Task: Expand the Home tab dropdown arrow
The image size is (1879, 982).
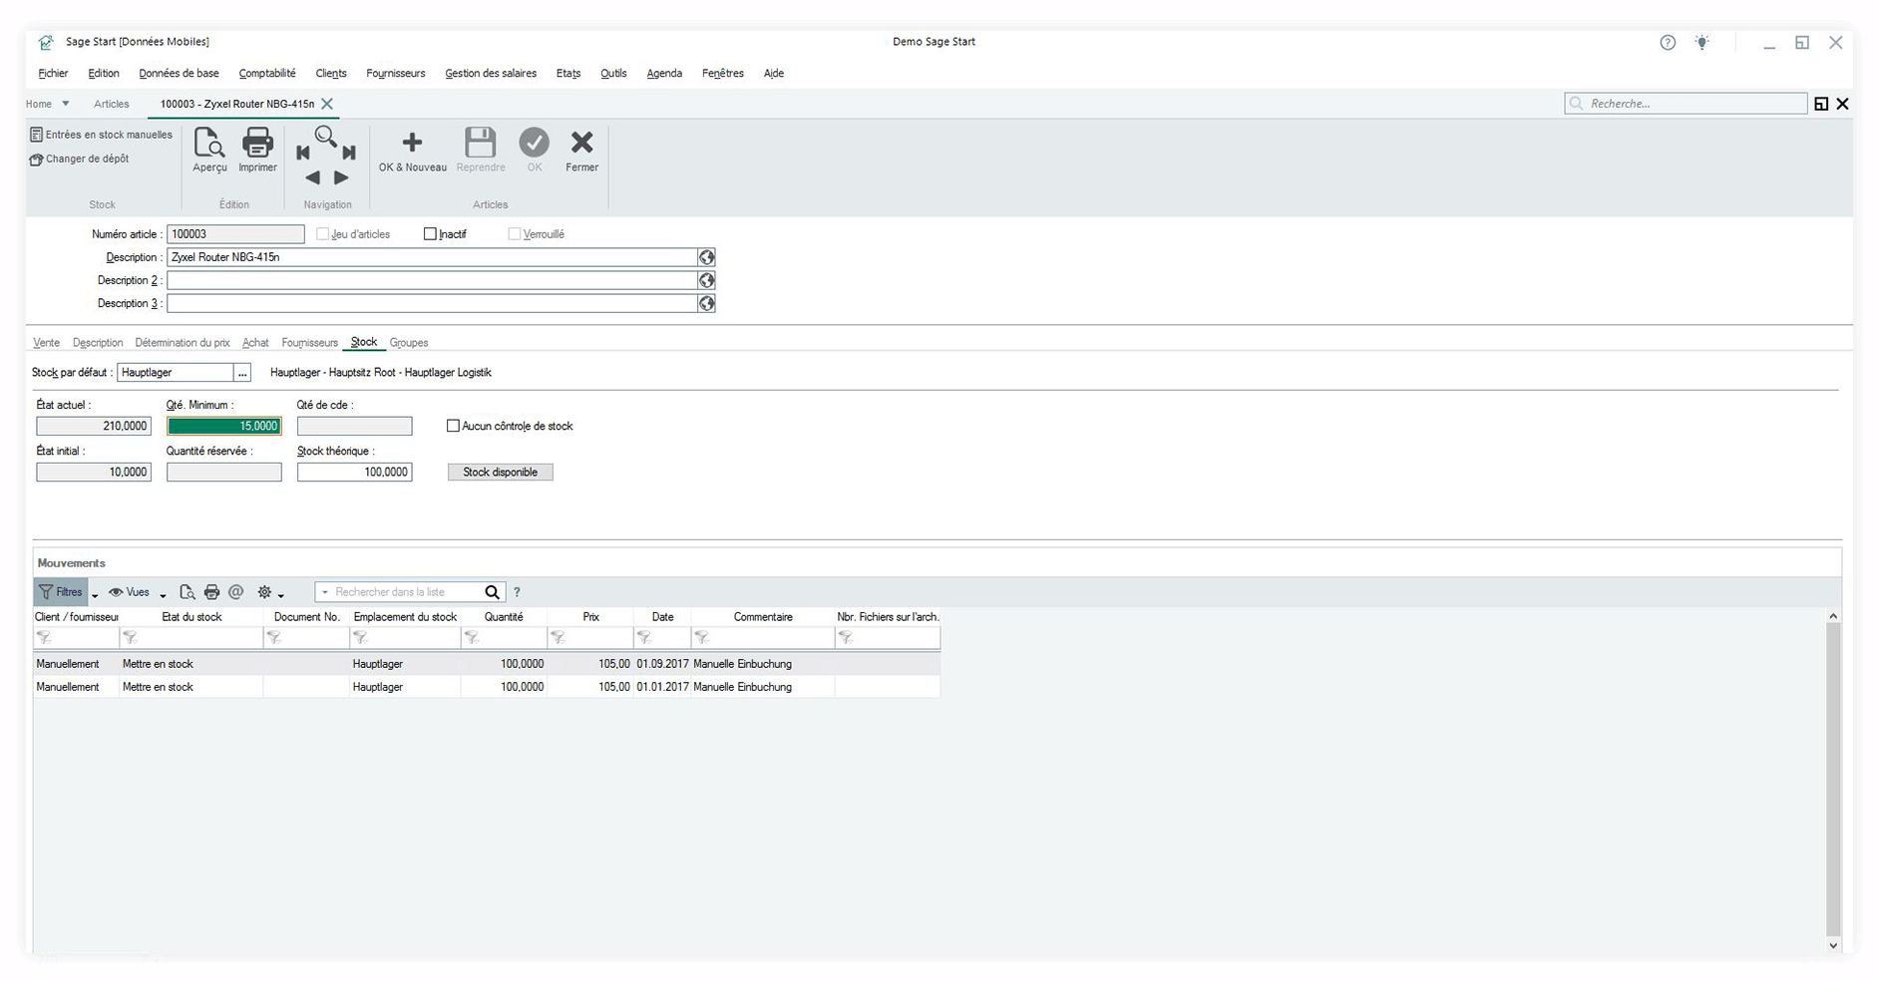Action: [66, 104]
